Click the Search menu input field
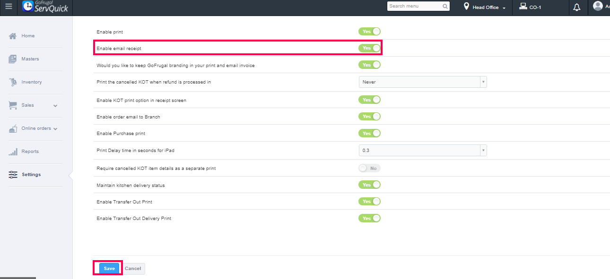Image resolution: width=610 pixels, height=279 pixels. click(414, 6)
